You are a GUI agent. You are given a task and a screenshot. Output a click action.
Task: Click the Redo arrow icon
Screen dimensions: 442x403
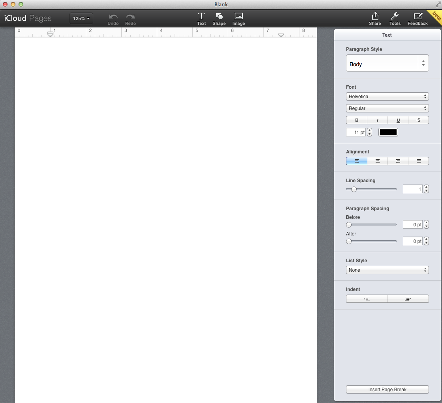click(130, 17)
